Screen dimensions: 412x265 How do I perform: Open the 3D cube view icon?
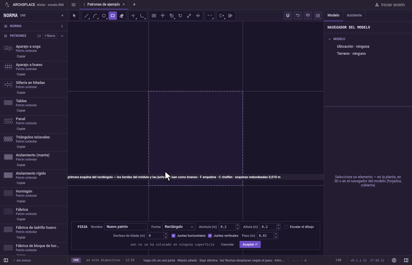click(308, 16)
